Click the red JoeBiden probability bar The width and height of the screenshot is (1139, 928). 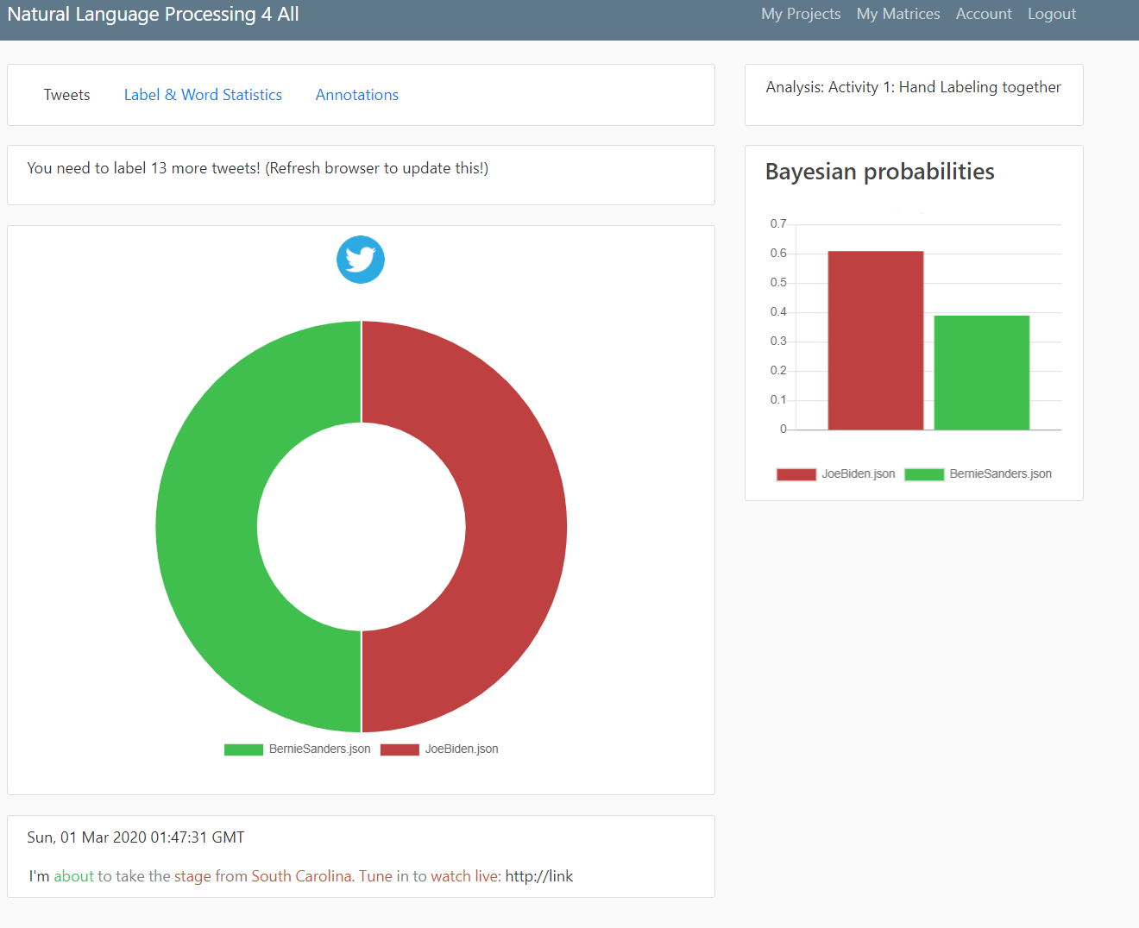875,341
